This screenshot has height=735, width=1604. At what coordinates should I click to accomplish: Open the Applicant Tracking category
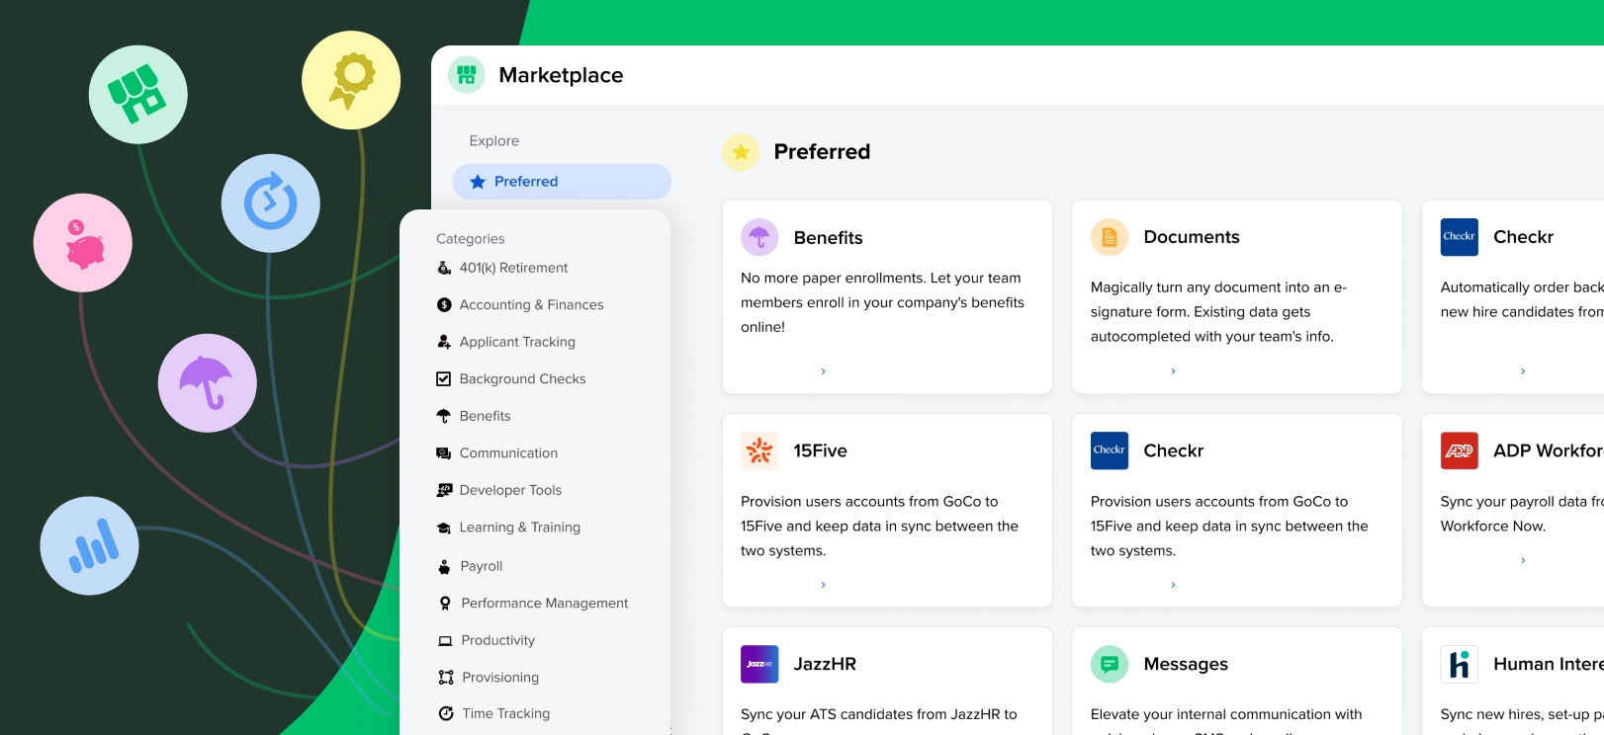[x=517, y=342]
